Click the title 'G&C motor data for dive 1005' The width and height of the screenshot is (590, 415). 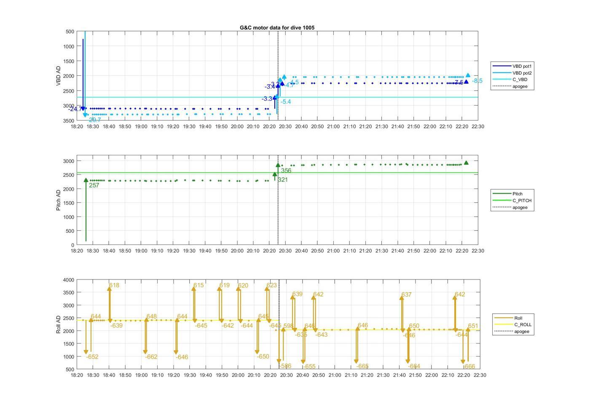point(277,27)
